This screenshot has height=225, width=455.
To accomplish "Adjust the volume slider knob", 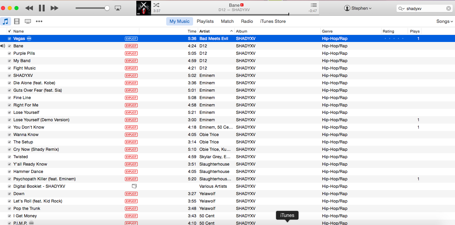I will (107, 8).
